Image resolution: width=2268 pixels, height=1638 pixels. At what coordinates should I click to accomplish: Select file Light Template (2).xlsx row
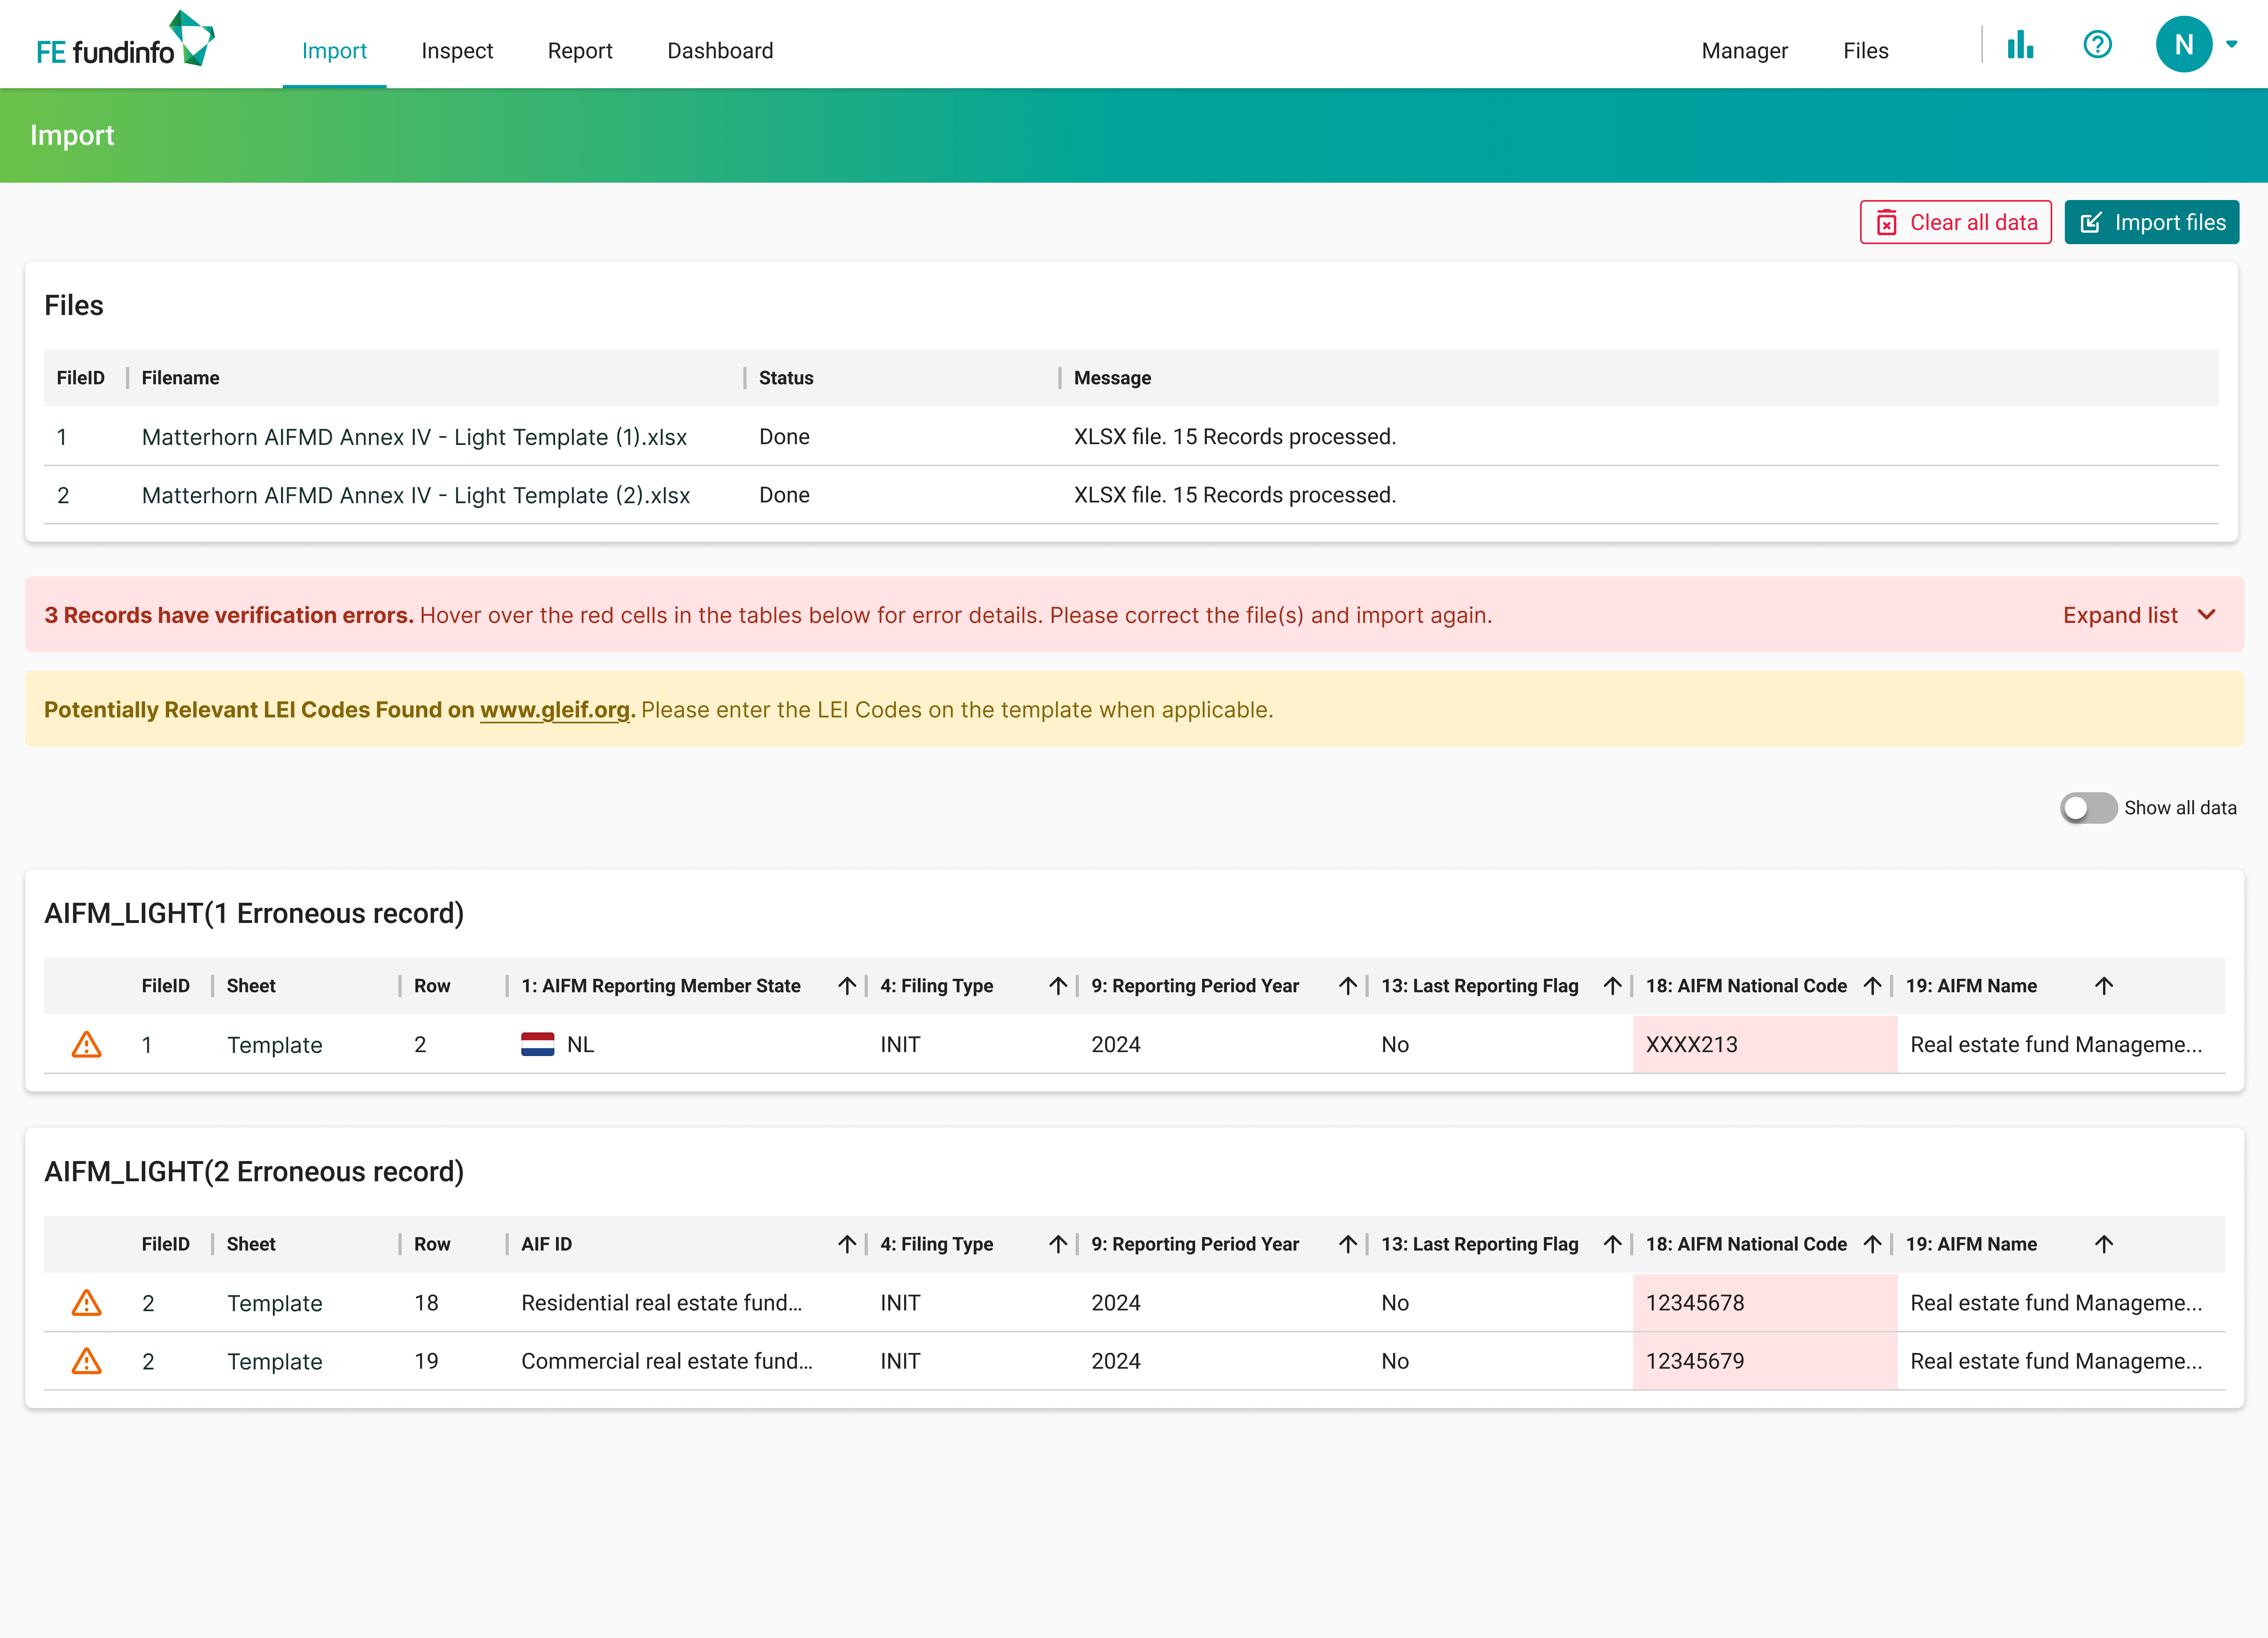[1131, 495]
